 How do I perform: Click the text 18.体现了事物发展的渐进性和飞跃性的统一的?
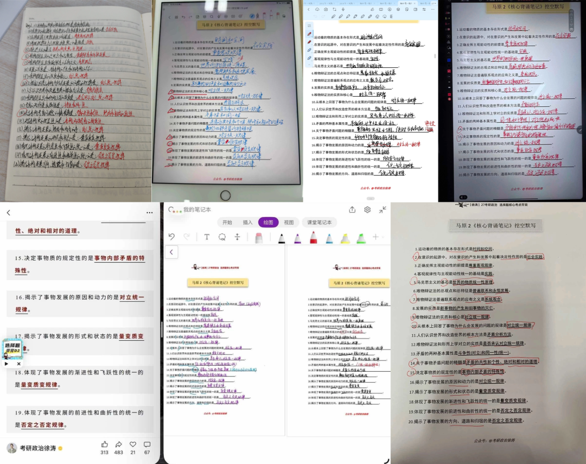point(79,372)
